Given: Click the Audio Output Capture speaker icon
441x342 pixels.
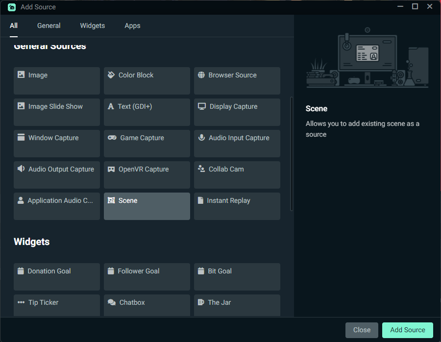Looking at the screenshot, I should (21, 169).
